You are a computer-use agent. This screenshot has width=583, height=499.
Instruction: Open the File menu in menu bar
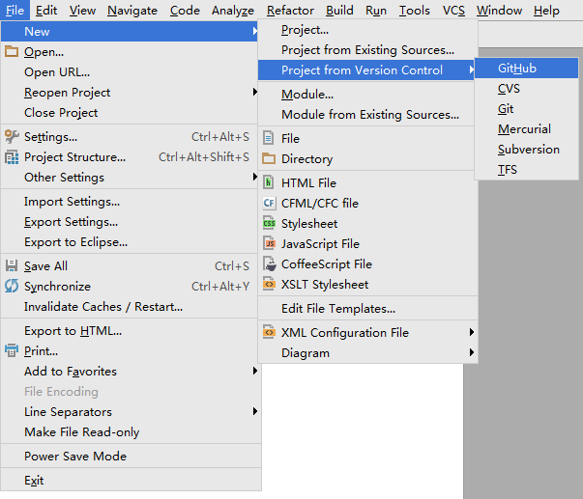tap(15, 10)
